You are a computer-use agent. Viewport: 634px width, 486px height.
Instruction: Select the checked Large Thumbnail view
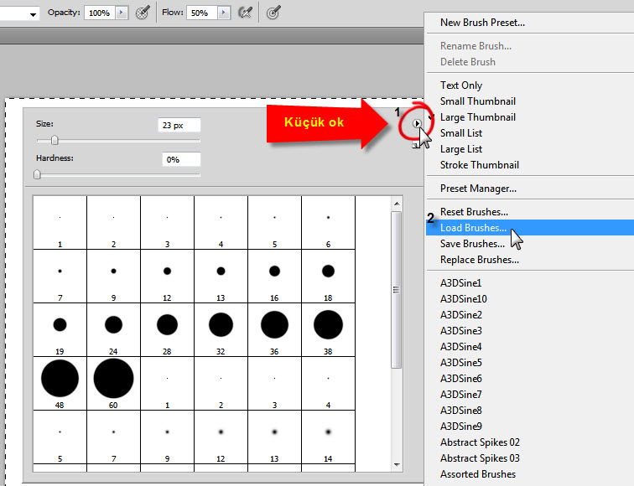[x=477, y=117]
